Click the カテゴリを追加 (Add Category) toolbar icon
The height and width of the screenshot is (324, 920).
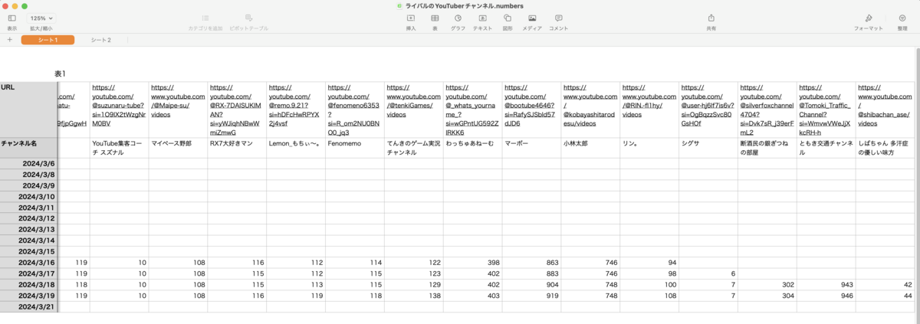coord(205,18)
